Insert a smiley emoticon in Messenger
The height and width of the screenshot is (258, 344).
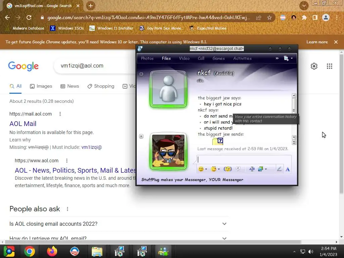(x=201, y=169)
